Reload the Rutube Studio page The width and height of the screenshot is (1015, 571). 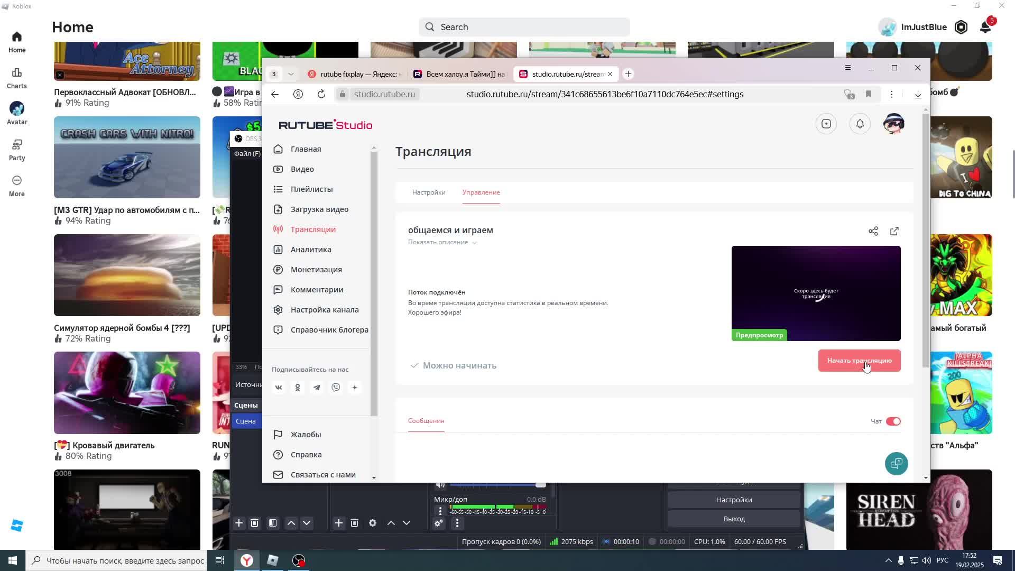click(x=321, y=94)
